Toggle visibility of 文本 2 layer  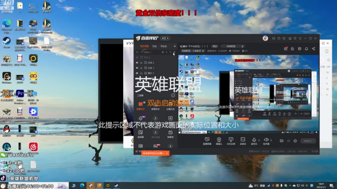(x=137, y=63)
